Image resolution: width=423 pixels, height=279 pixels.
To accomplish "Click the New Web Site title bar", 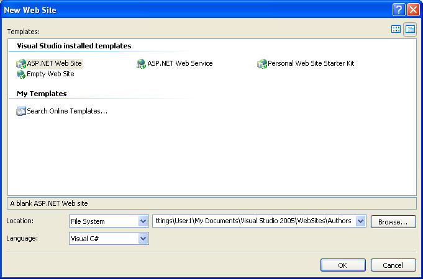I will coord(186,9).
